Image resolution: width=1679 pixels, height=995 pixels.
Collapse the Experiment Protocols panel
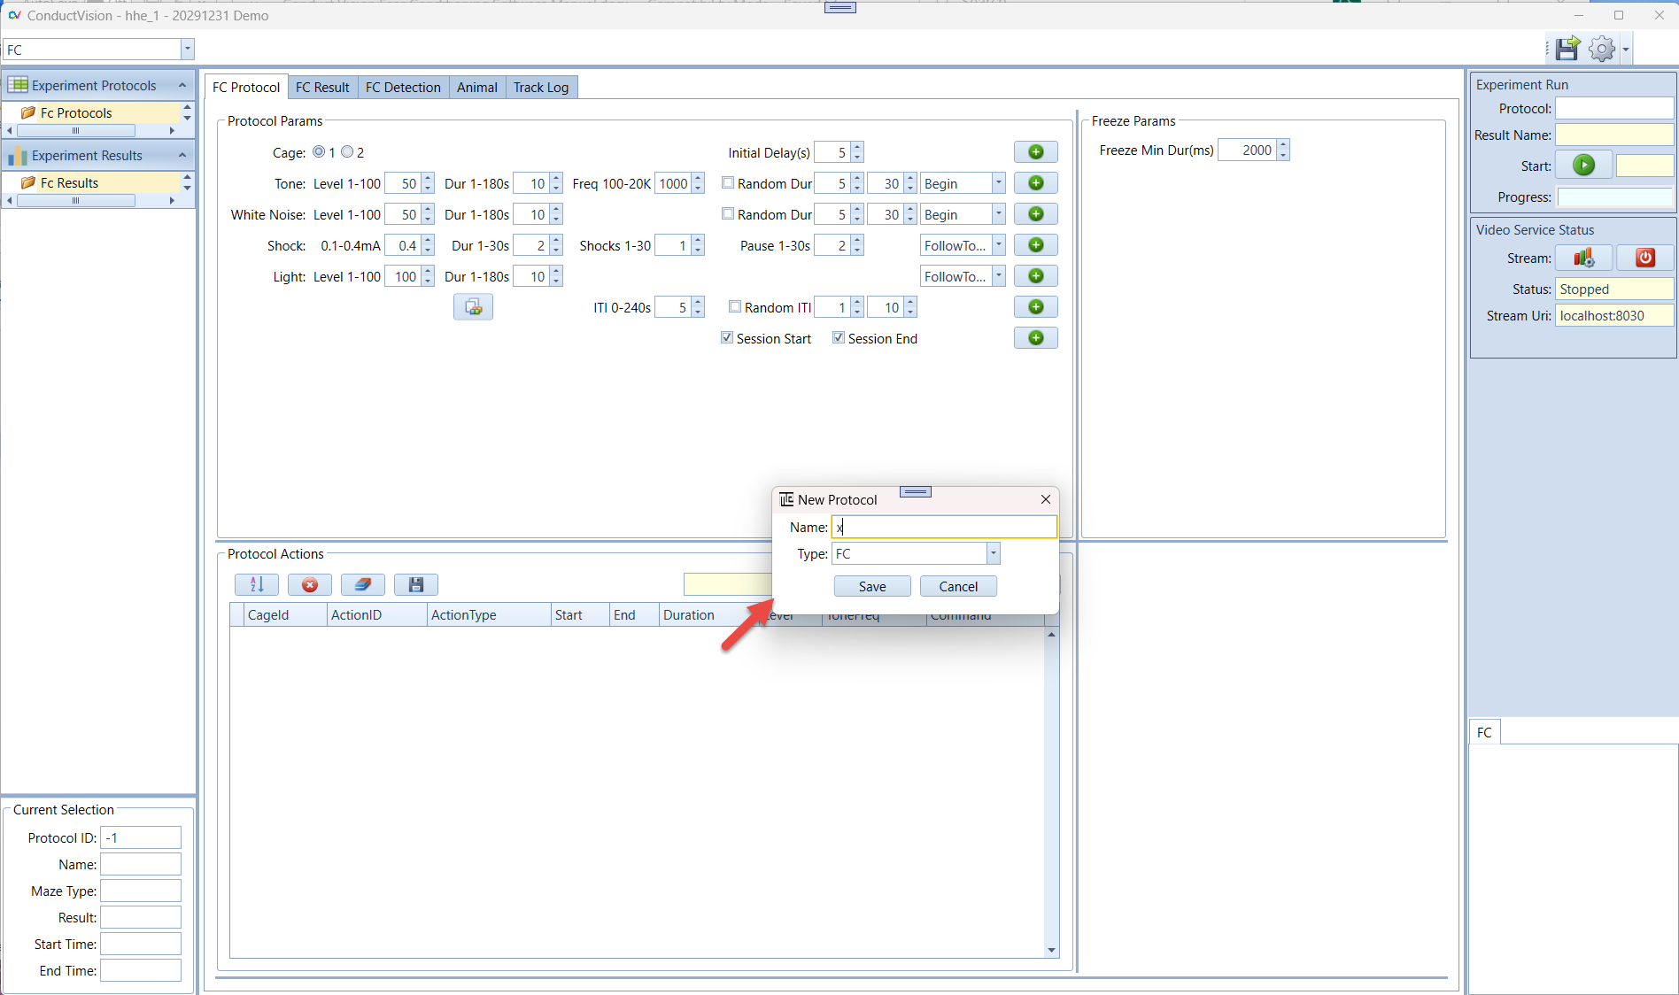click(x=182, y=85)
